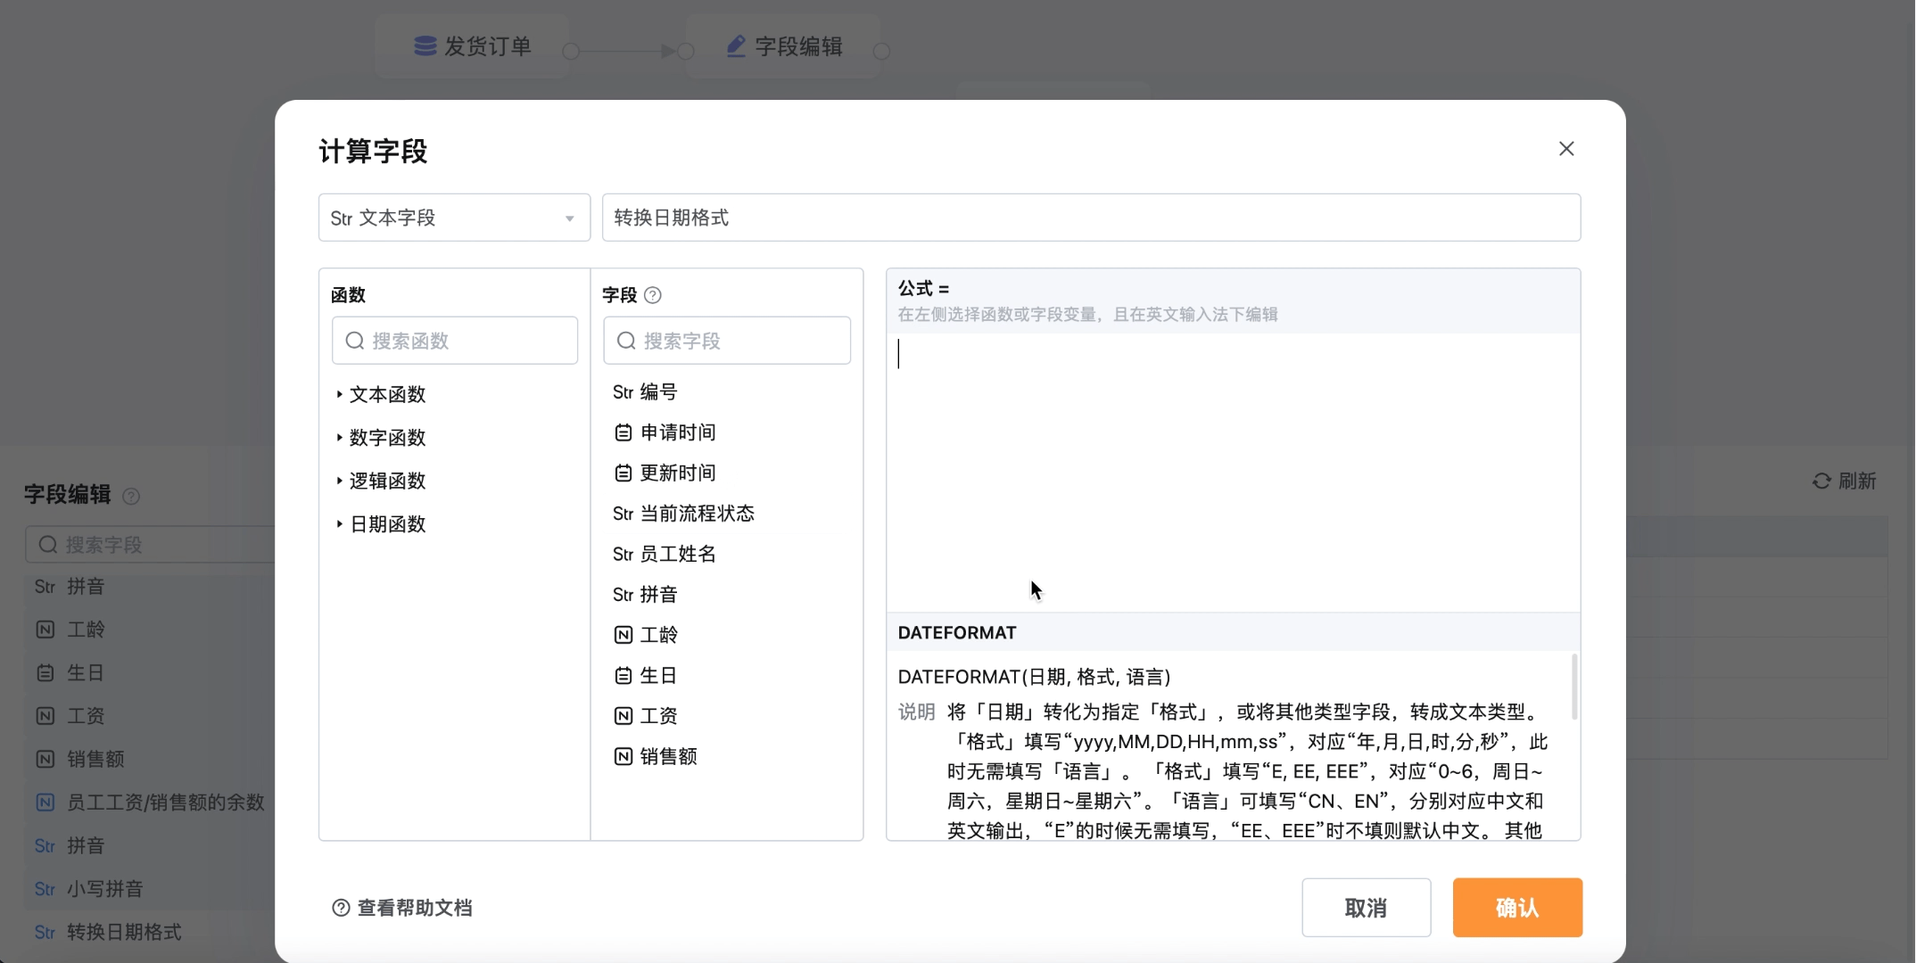Select 工龄 in background field list
The height and width of the screenshot is (963, 1916).
(86, 630)
